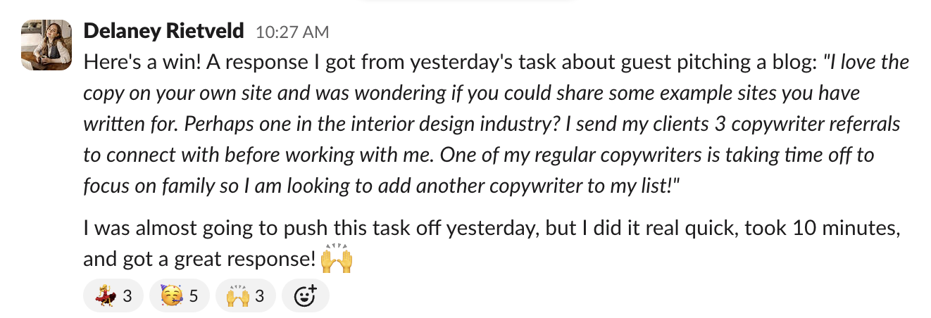Click the count 5 beside party face
Screen dimensions: 931x318
[x=194, y=296]
